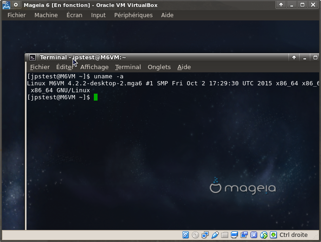Open the Écran menu

(x=74, y=15)
